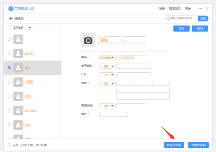Screen dimensions: 216x152
Task: Select the sixth contact's radio button
Action: click(x=9, y=111)
